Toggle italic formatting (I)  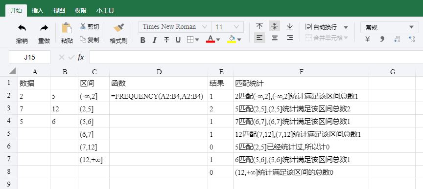click(155, 40)
